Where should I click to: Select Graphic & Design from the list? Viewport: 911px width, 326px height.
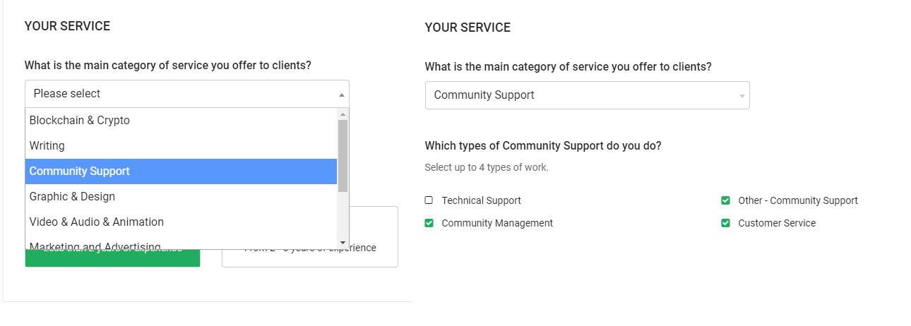[x=72, y=197]
